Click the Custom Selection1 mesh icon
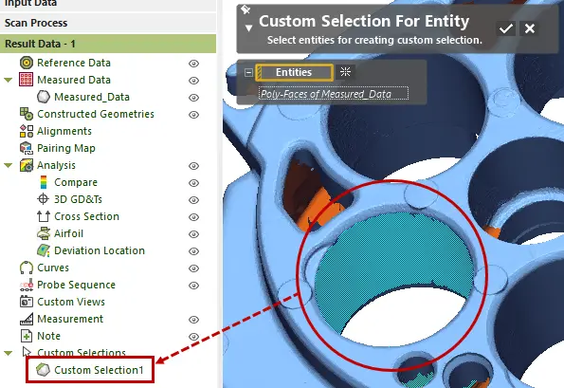Viewport: 564px width, 388px height. pyautogui.click(x=44, y=370)
